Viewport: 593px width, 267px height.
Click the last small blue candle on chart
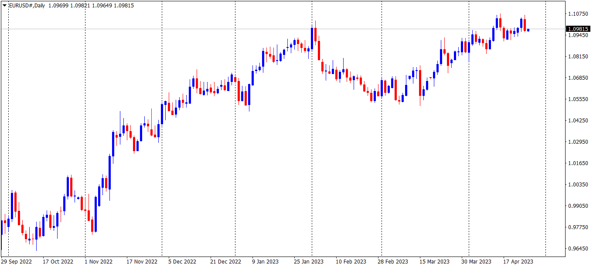pyautogui.click(x=528, y=30)
